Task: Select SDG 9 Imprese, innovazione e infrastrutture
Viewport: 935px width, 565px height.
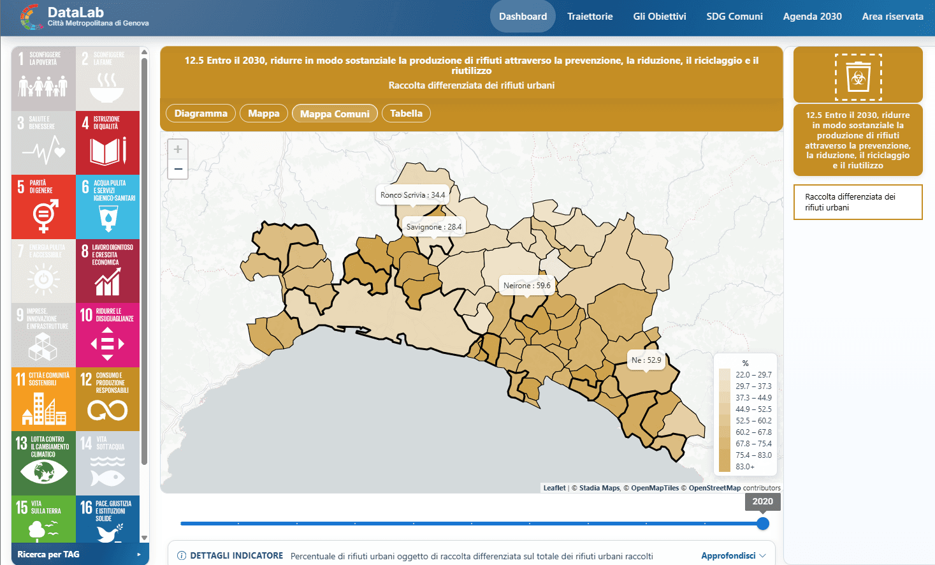Action: click(43, 335)
